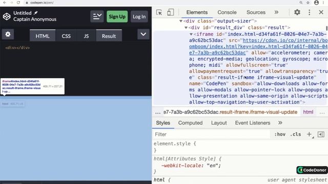Click the Captain Anonymous author name
This screenshot has width=328, height=184.
(x=35, y=19)
